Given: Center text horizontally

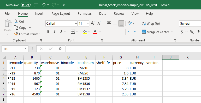Looking at the screenshot, I should 115,31.
